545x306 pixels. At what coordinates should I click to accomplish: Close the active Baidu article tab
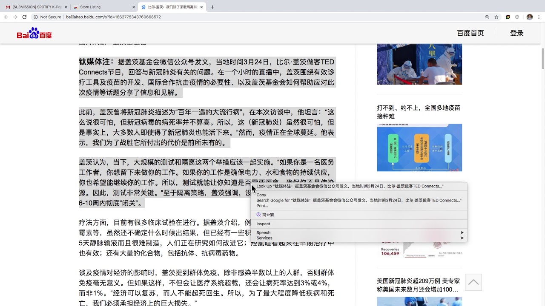click(x=201, y=7)
